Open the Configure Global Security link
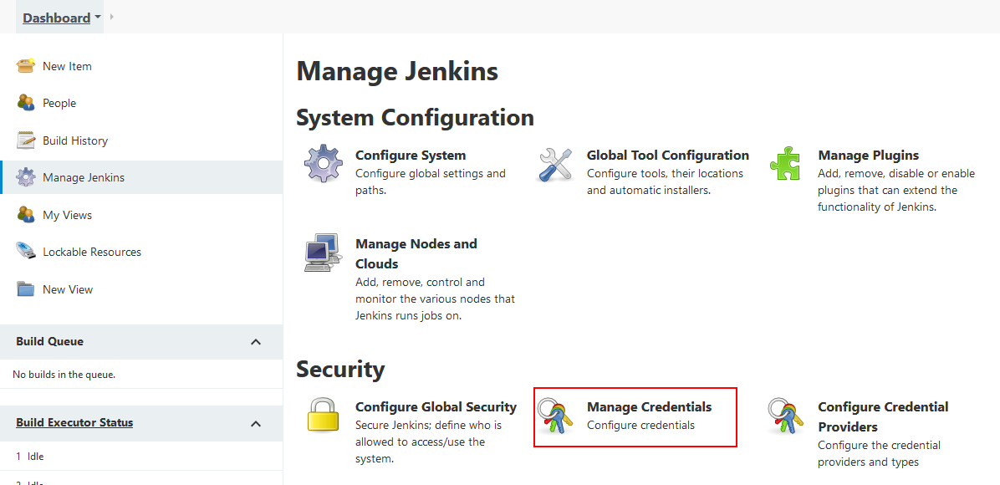 click(436, 406)
